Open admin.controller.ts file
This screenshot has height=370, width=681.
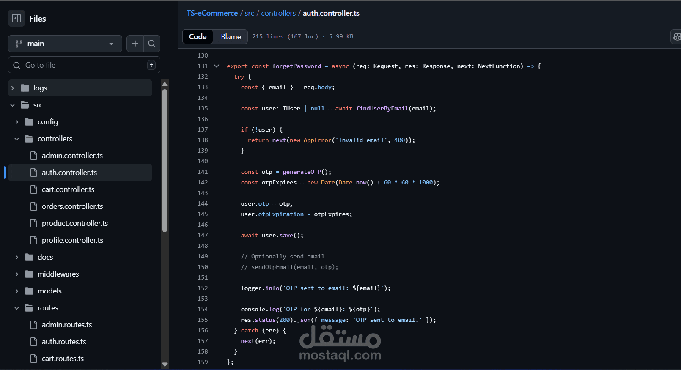coord(72,156)
